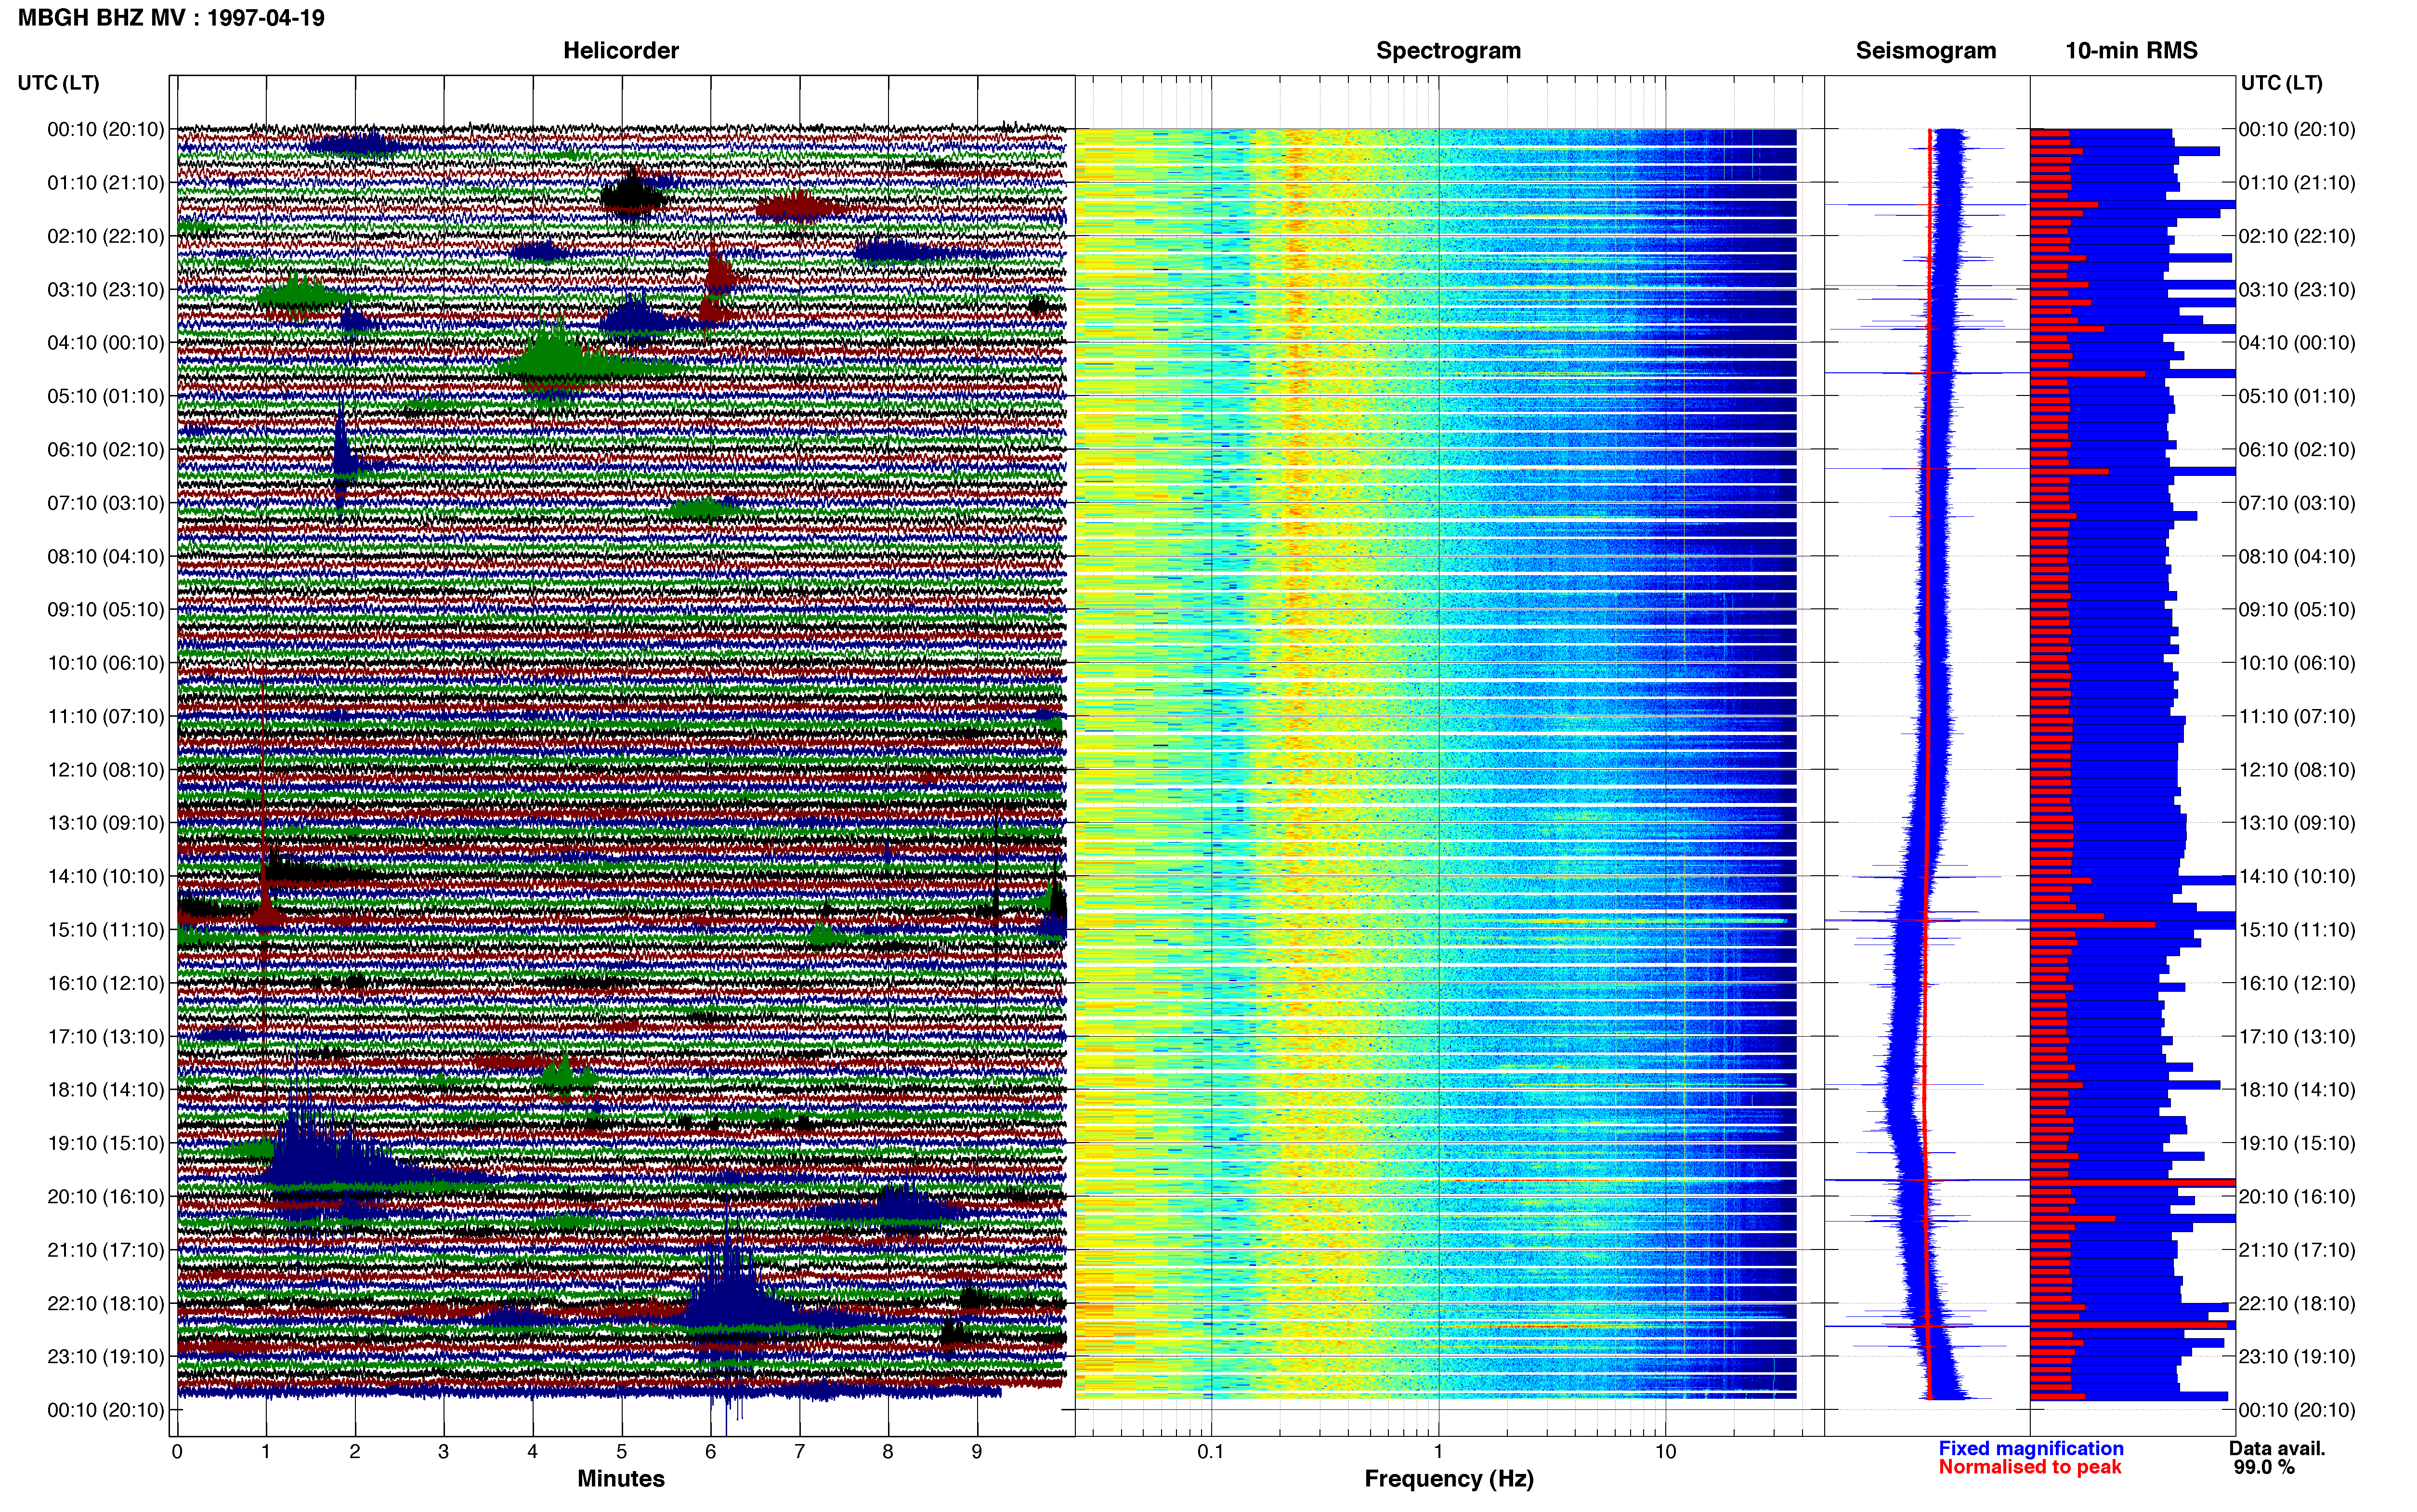Click left time label 04:10 (00:10)
The image size is (2417, 1512).
point(106,343)
